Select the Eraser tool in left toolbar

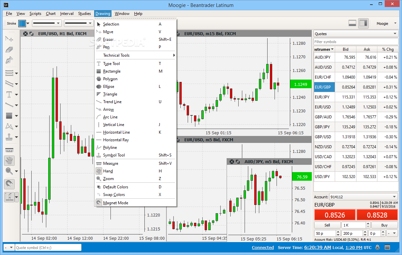pos(9,50)
